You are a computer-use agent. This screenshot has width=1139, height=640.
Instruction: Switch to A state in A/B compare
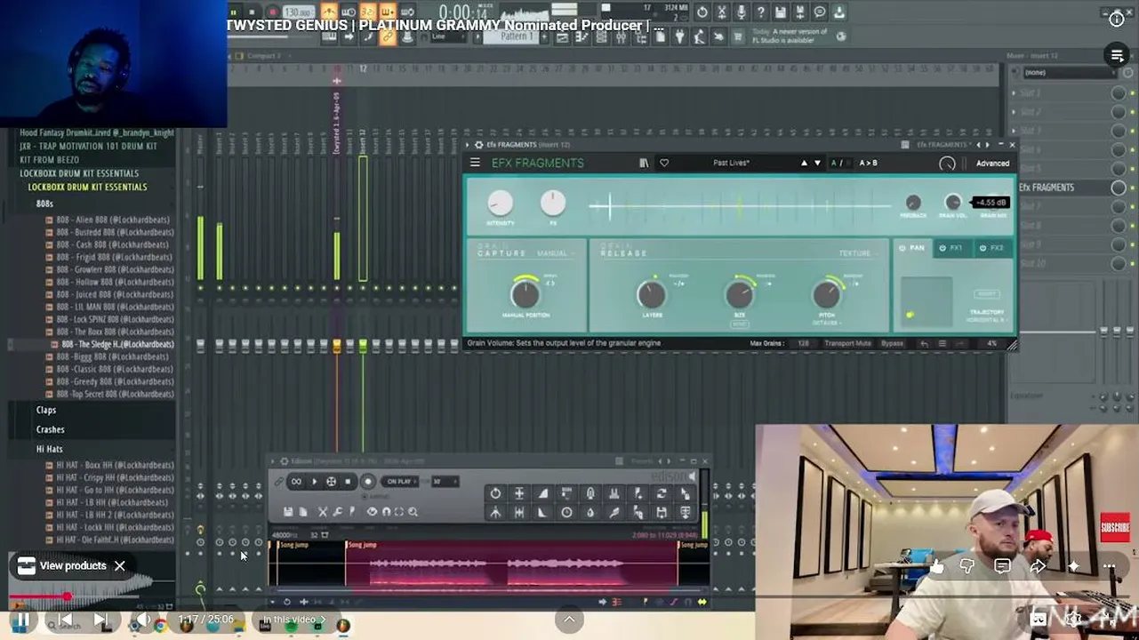coord(834,163)
